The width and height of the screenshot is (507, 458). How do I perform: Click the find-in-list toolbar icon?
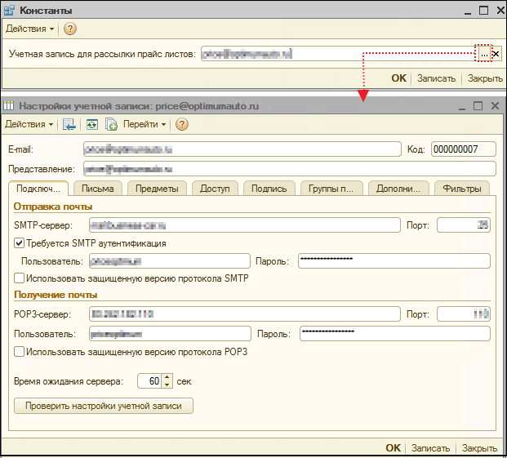tap(69, 124)
